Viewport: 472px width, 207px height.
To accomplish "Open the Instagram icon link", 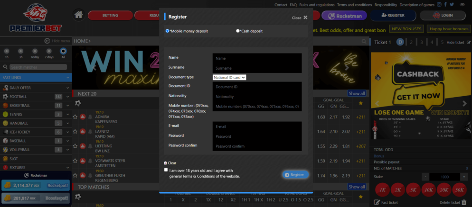I will click(x=439, y=4).
